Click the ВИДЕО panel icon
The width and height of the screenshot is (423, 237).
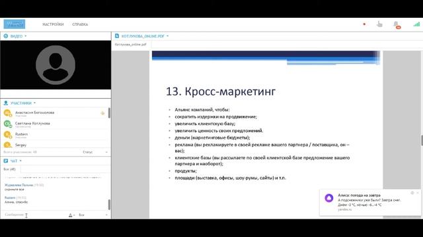pos(6,36)
